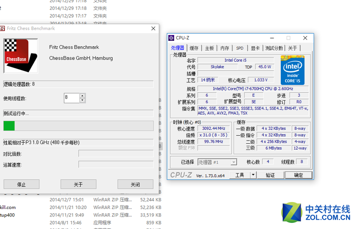Image resolution: width=360 pixels, height=229 pixels.
Task: Click the 对比倍数 result field
Action: (x=116, y=154)
